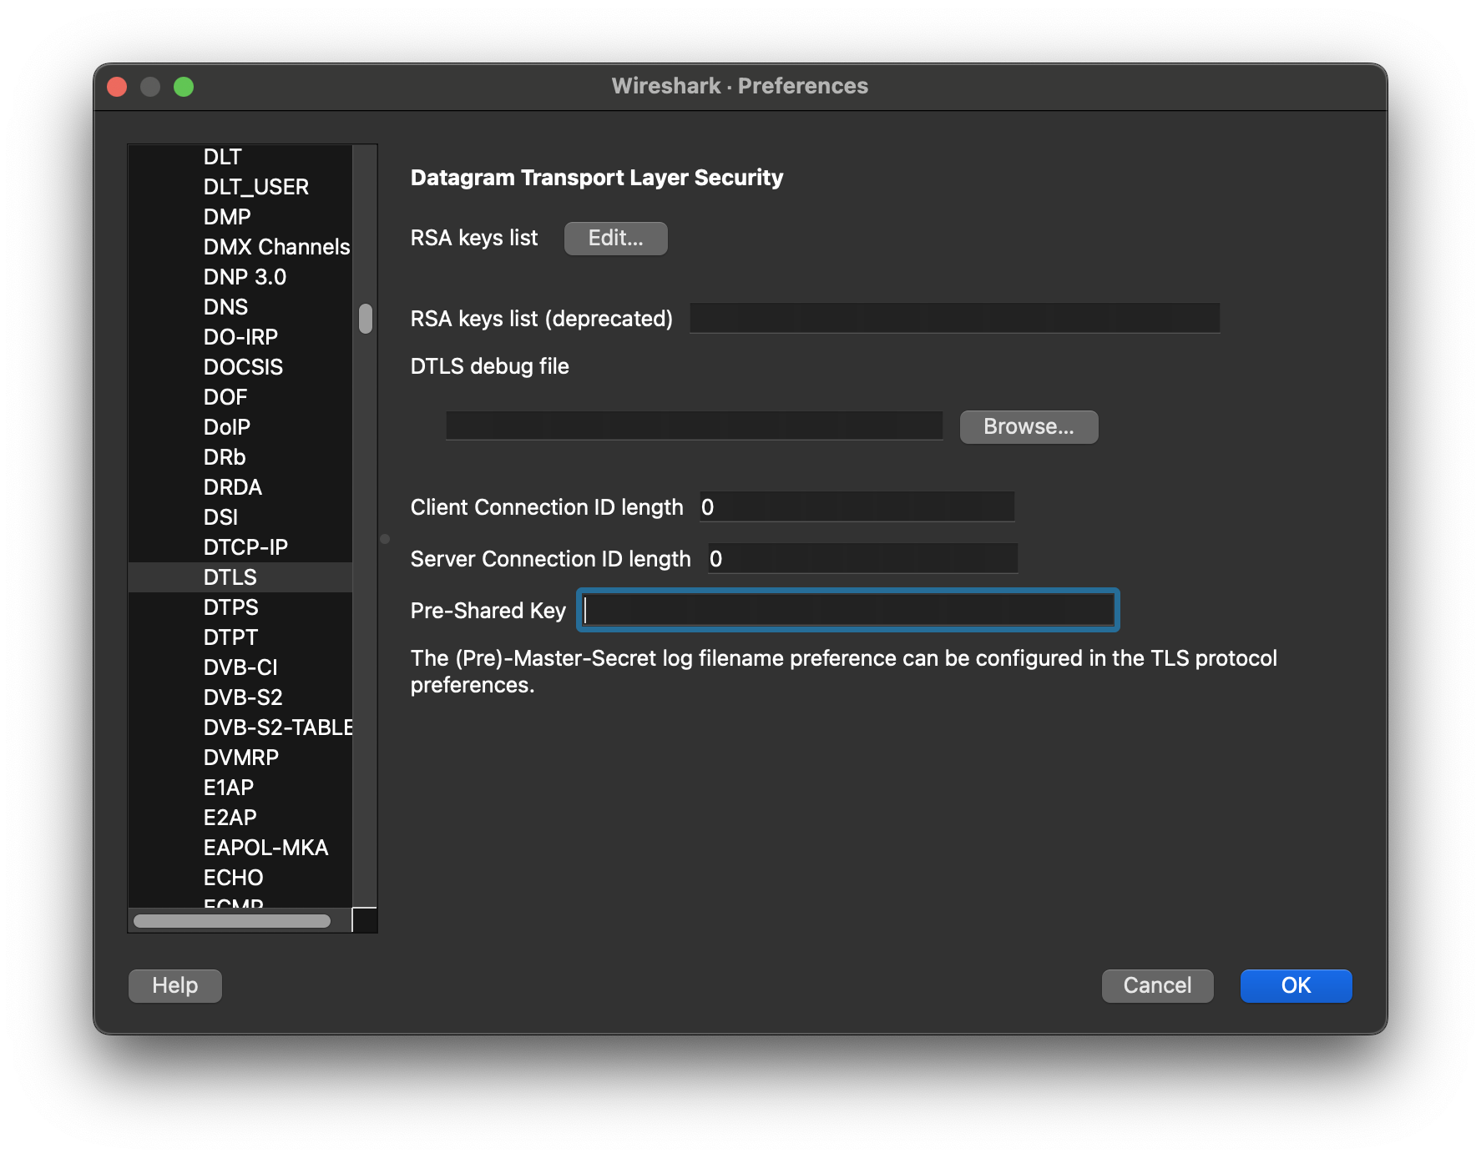The image size is (1481, 1158).
Task: Choose DVB-CI protocol entry
Action: point(240,667)
